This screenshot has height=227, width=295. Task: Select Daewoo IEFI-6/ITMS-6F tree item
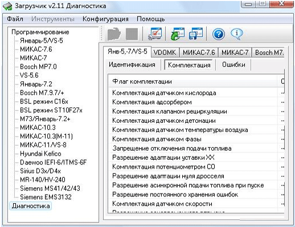point(53,162)
